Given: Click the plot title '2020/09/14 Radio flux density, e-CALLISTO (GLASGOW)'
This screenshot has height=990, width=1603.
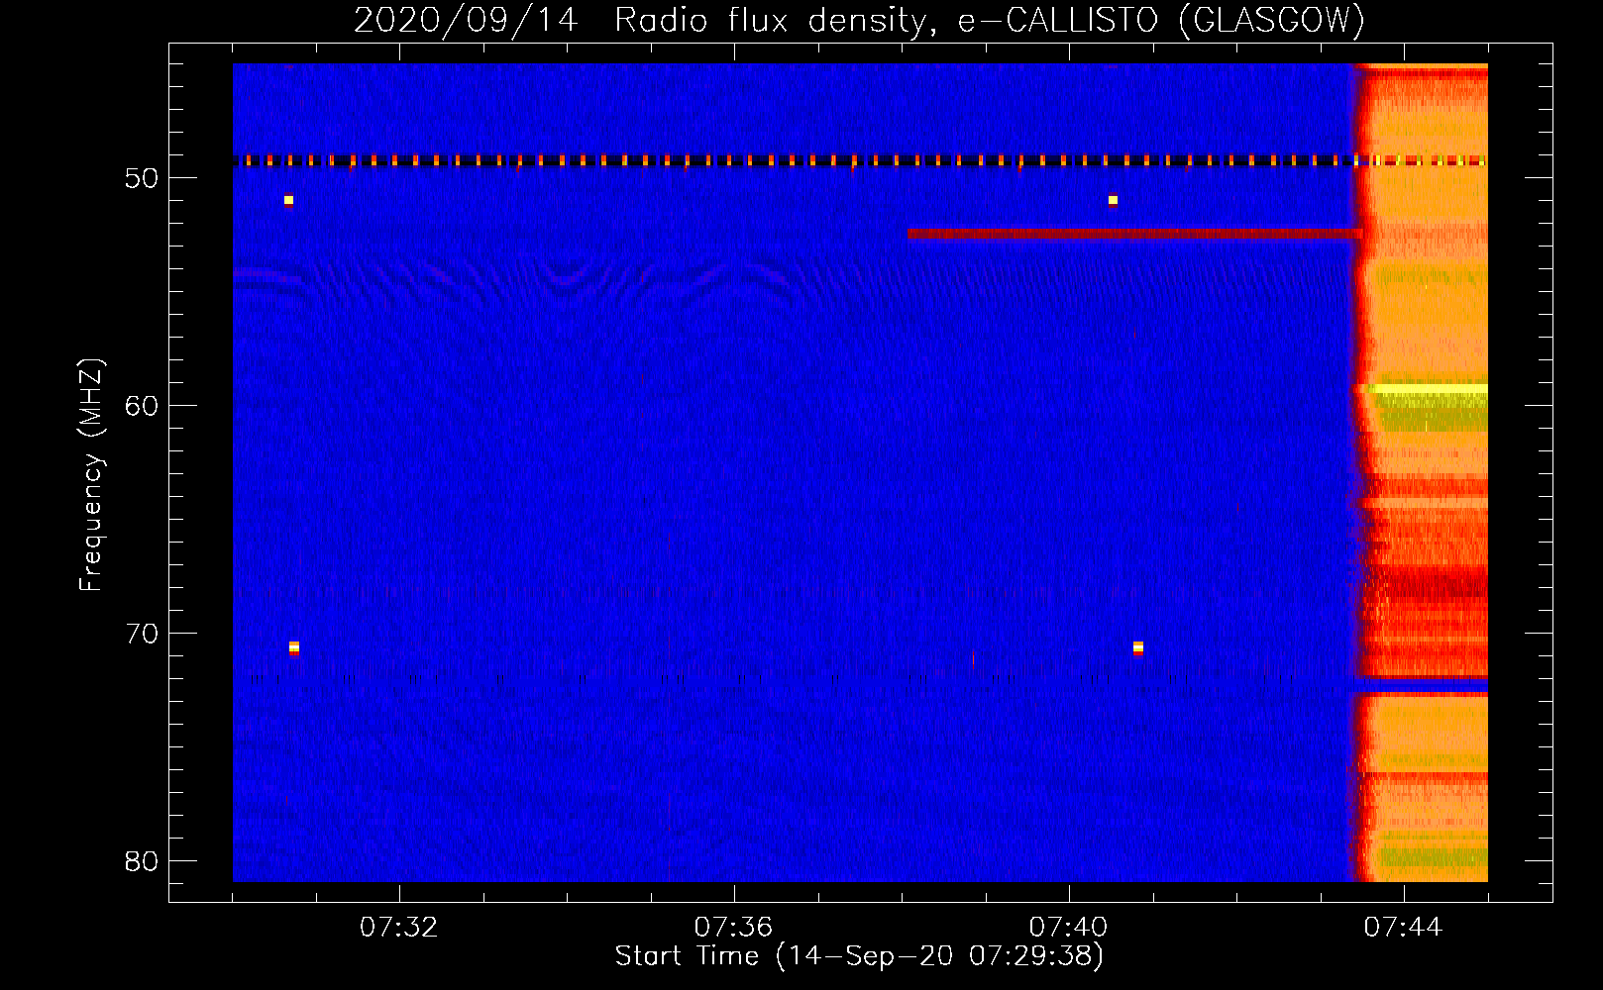Looking at the screenshot, I should pos(859,20).
